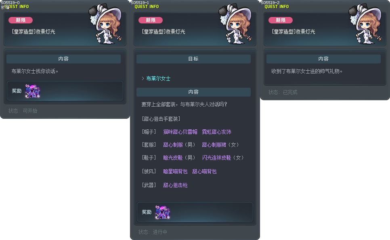Screen dimensions: 390x240
Task: Click the NPC portrait in third quest panel
Action: point(366,24)
